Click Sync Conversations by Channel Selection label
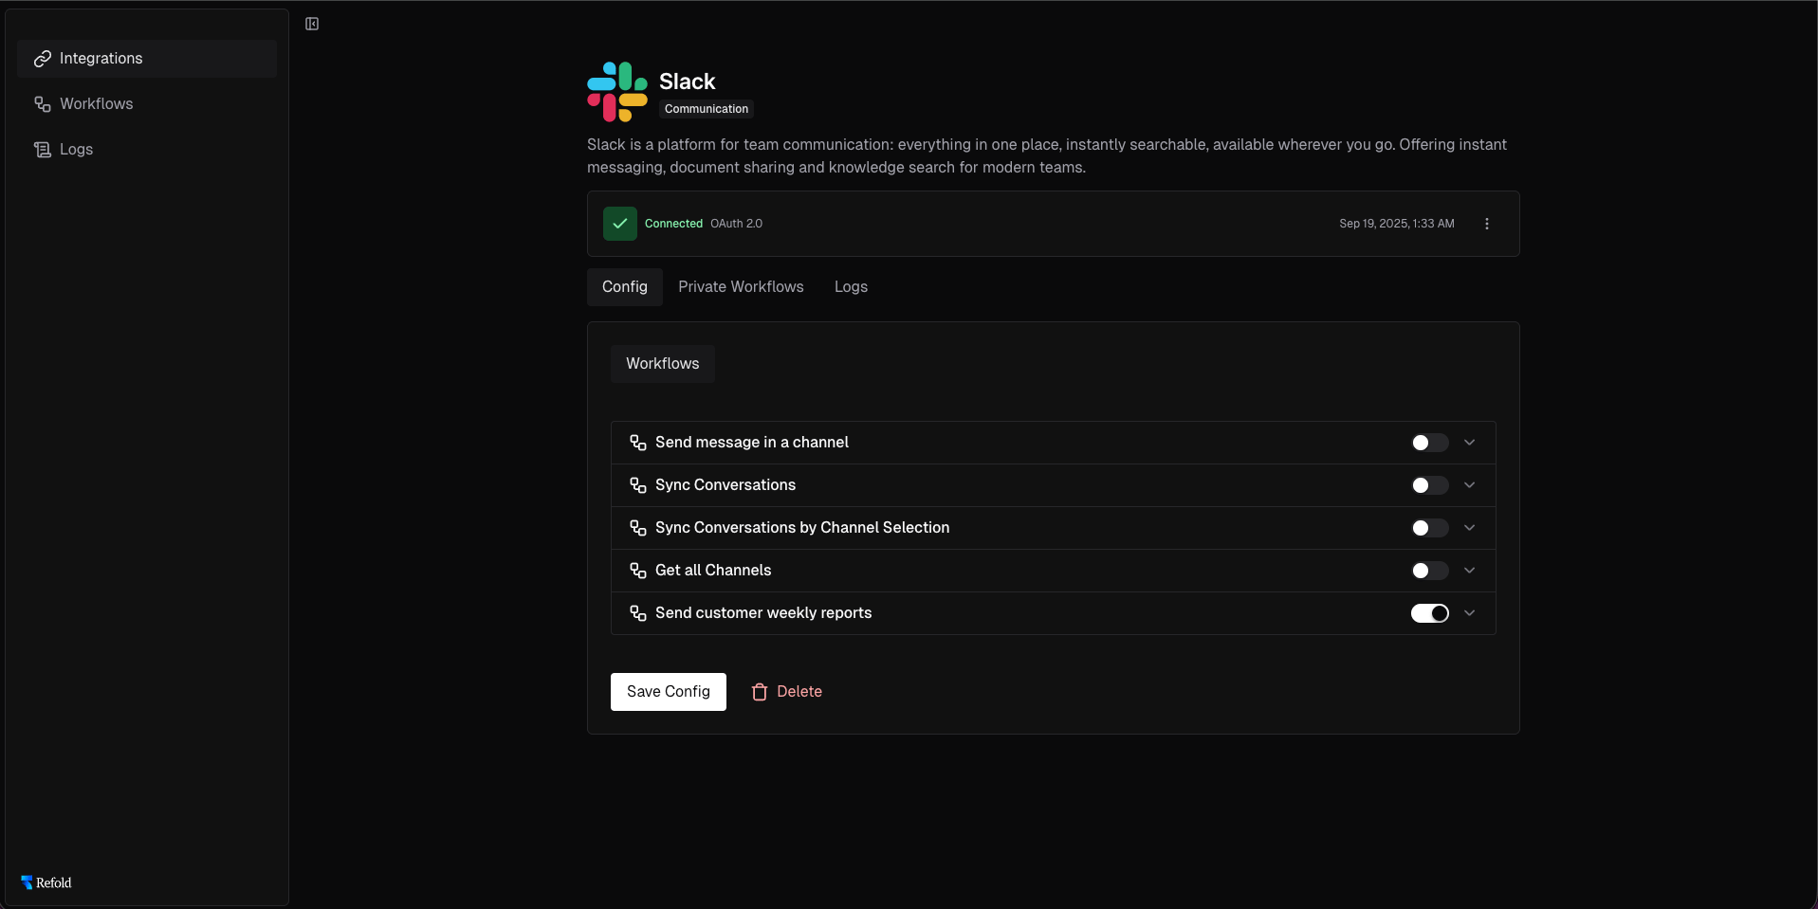The image size is (1818, 909). [x=802, y=528]
